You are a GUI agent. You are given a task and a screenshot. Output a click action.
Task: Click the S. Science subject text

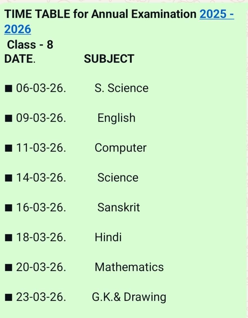point(121,88)
